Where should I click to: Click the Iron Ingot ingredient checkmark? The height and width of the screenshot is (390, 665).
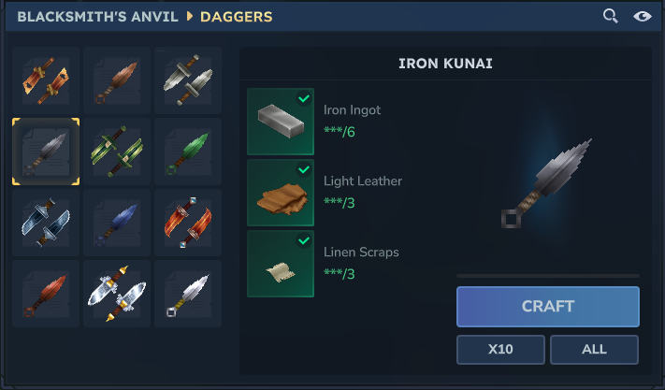click(x=304, y=99)
